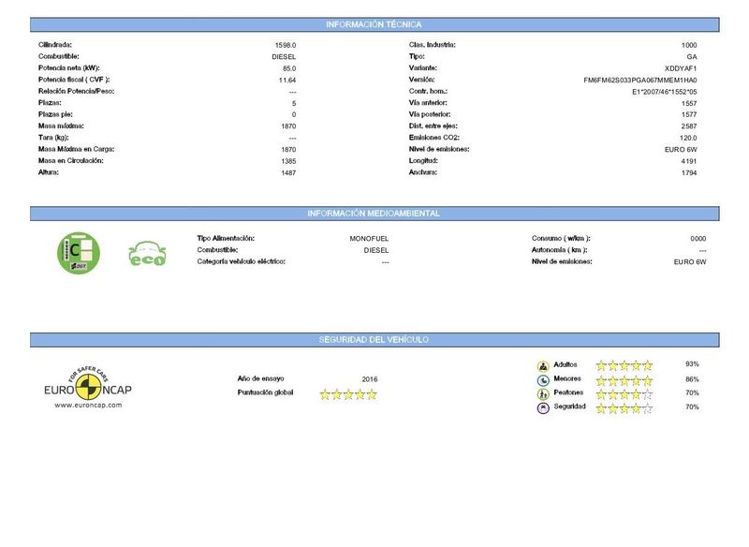The height and width of the screenshot is (547, 749).
Task: Click the Adultos occupant safety icon
Action: 543,366
